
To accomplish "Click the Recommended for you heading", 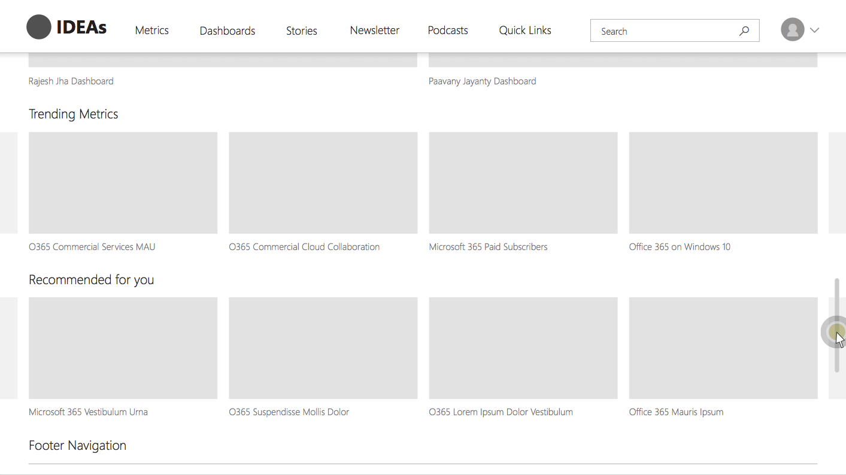I will [x=92, y=280].
